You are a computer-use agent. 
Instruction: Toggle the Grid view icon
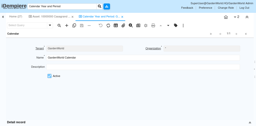[116, 25]
